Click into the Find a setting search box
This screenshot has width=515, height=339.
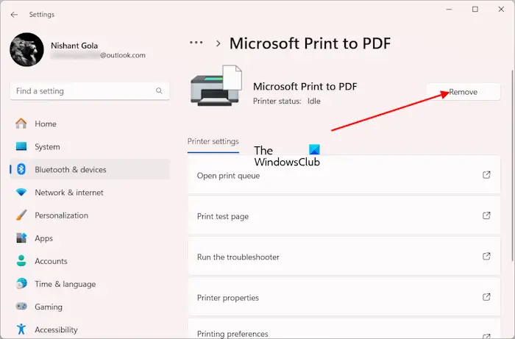point(90,91)
